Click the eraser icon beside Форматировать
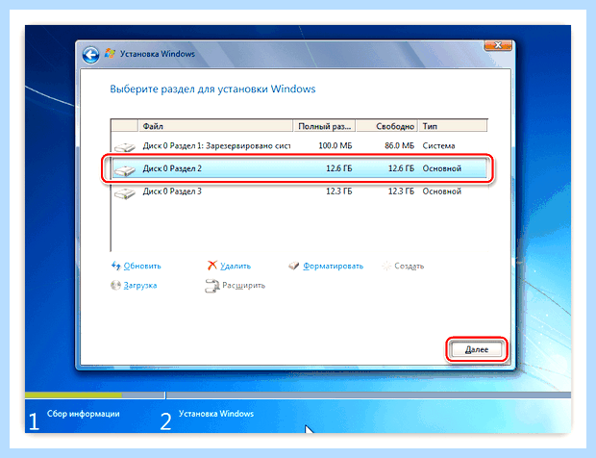The width and height of the screenshot is (596, 458). tap(294, 266)
